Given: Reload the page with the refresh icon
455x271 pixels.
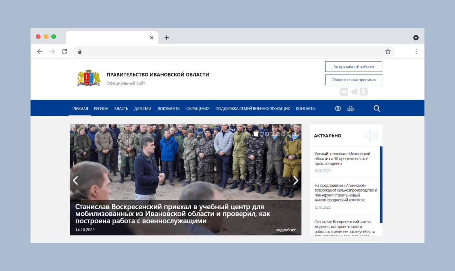Looking at the screenshot, I should [x=64, y=51].
